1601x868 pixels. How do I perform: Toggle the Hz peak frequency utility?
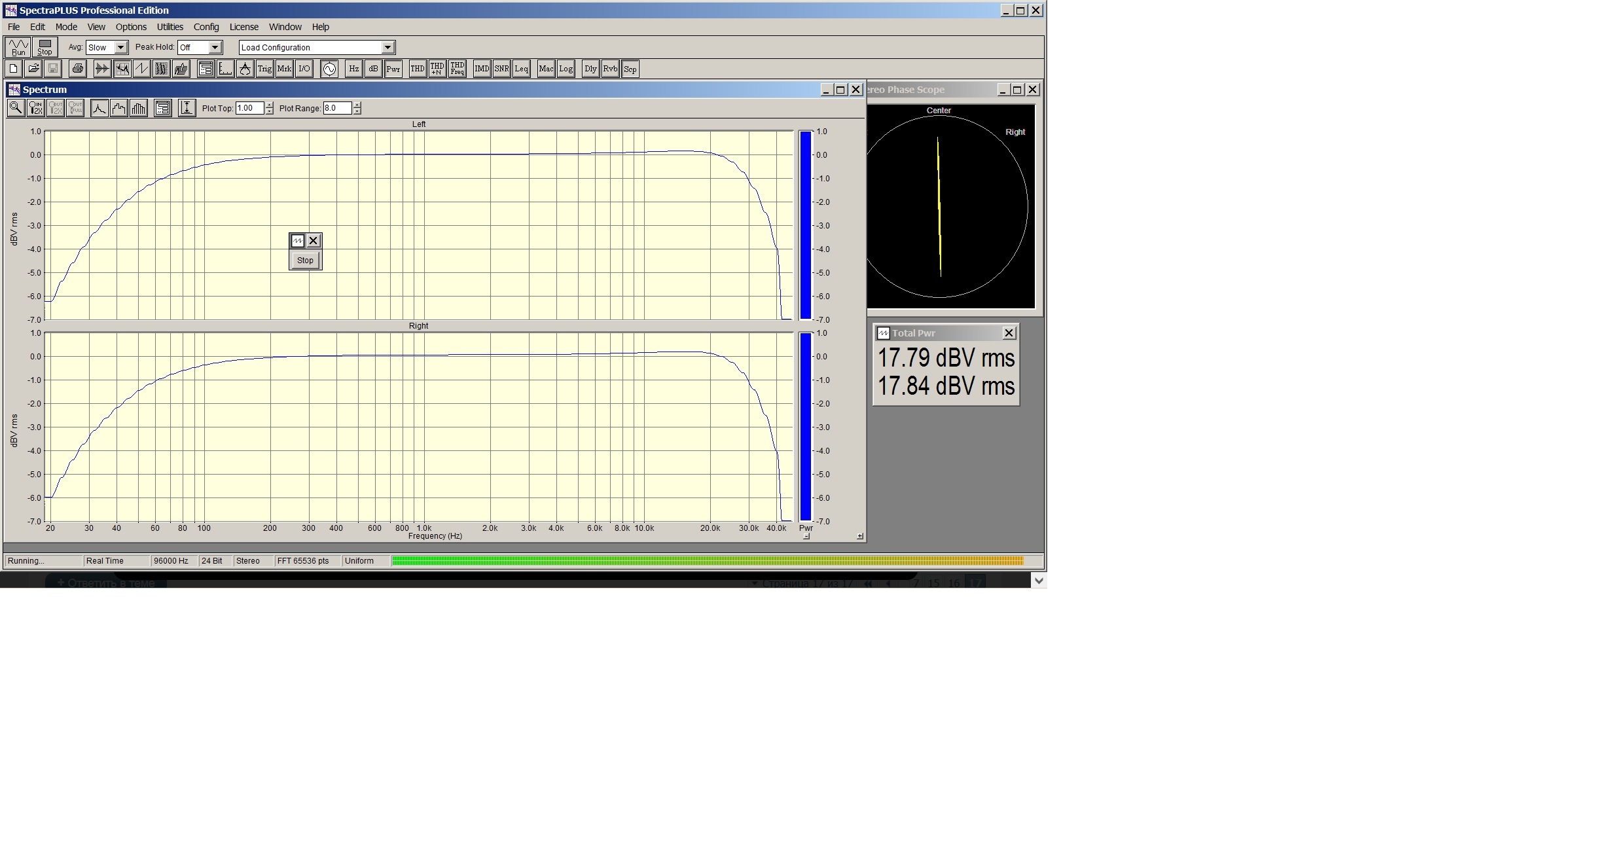tap(353, 69)
